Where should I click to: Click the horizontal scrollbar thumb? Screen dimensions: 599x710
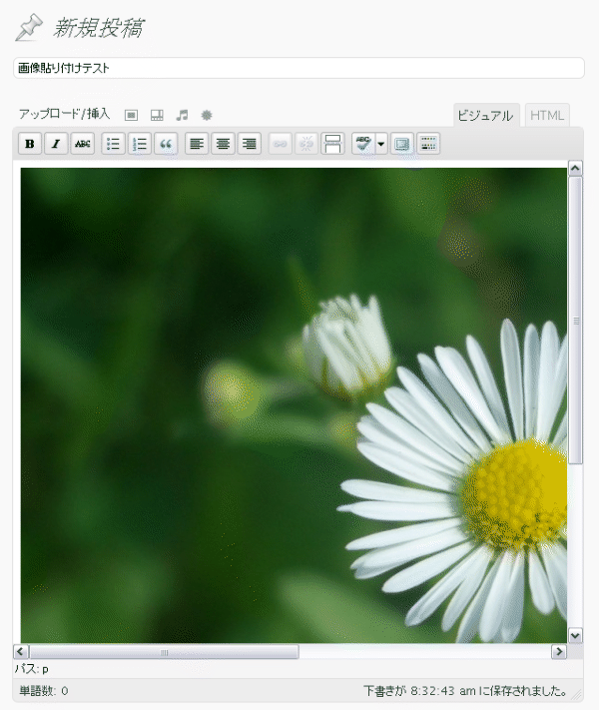click(164, 652)
